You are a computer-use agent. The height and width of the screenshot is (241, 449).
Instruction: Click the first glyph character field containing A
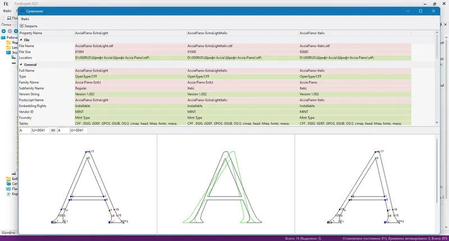tap(25, 131)
